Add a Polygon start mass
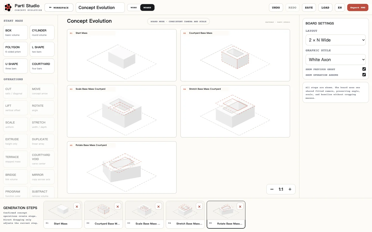The image size is (372, 232). [16, 49]
